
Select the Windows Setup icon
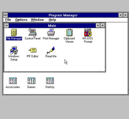tap(14, 50)
